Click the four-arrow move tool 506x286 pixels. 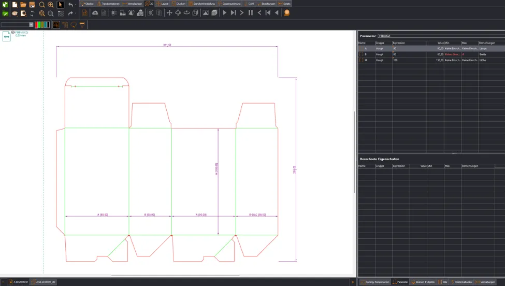pyautogui.click(x=169, y=13)
